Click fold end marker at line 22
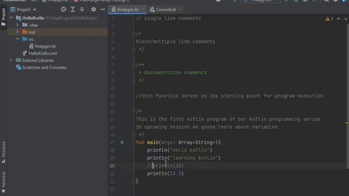Screen dimensions: 349x196 point(134,181)
